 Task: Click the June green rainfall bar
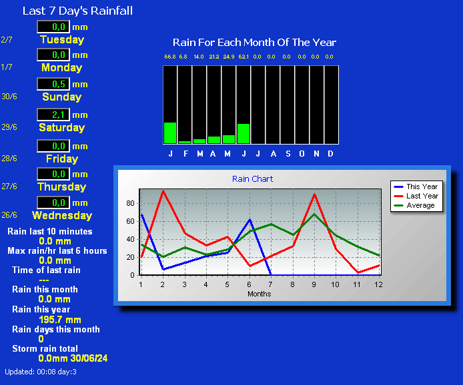(x=244, y=133)
